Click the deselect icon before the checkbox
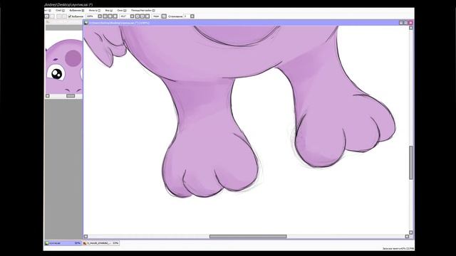 (x=58, y=16)
